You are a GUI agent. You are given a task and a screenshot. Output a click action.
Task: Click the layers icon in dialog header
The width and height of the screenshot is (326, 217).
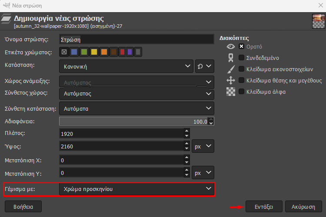coord(6,19)
